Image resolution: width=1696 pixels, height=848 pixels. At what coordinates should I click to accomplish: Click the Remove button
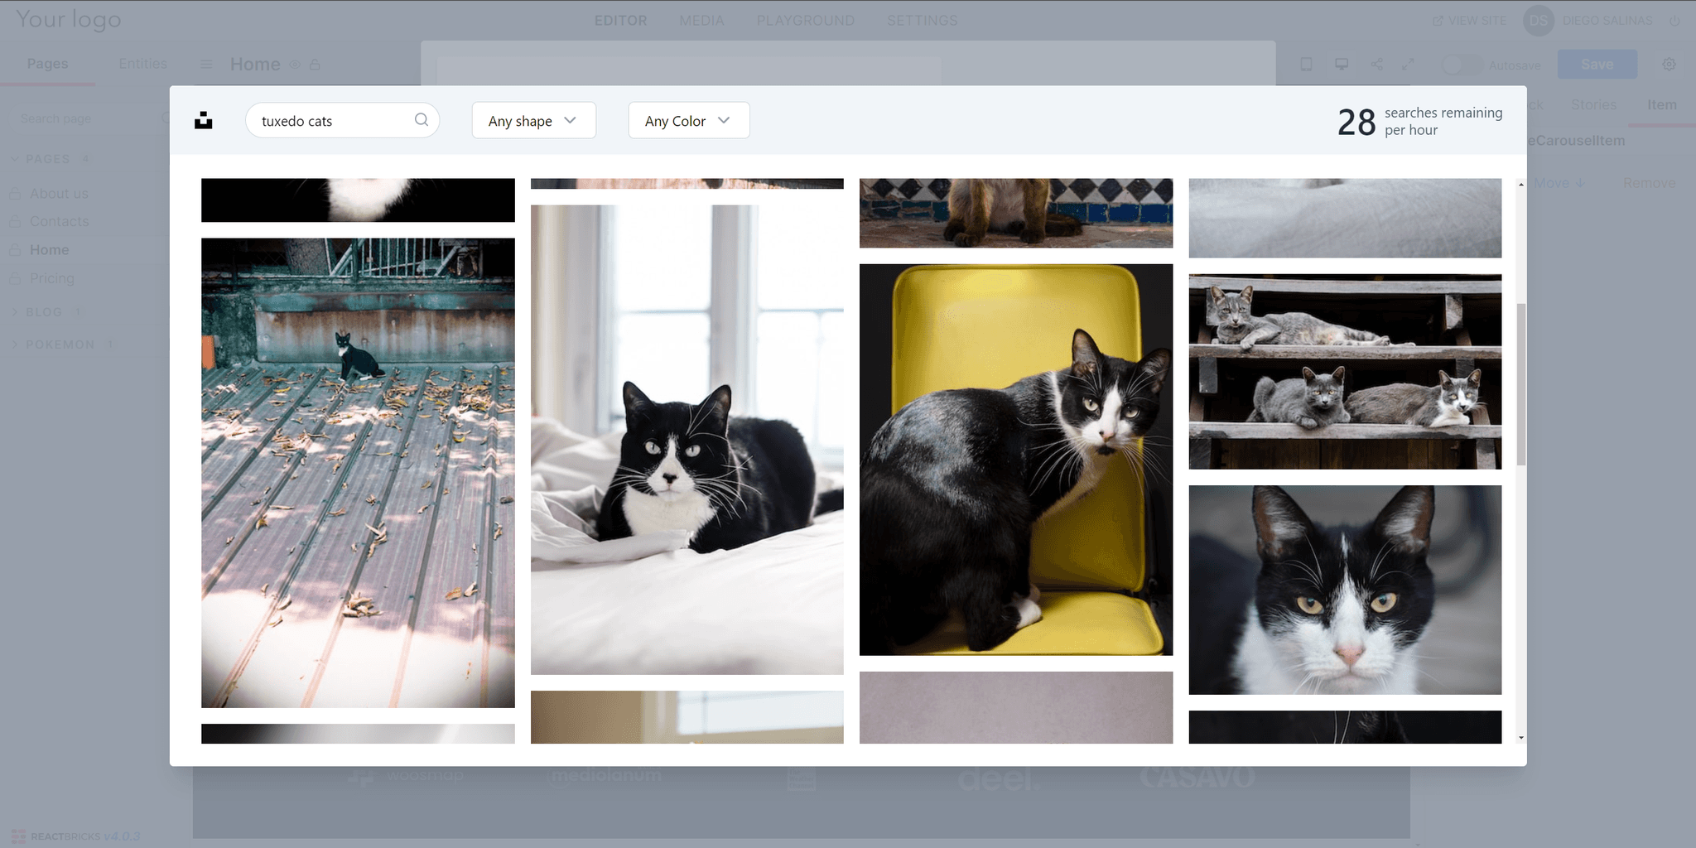[x=1649, y=183]
